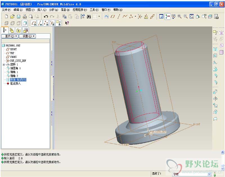Image resolution: width=225 pixels, height=177 pixels.
Task: Toggle the annotation element display button
Action: point(58,23)
